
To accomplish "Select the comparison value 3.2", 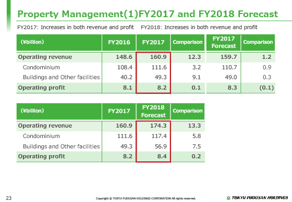I will 197,67.
